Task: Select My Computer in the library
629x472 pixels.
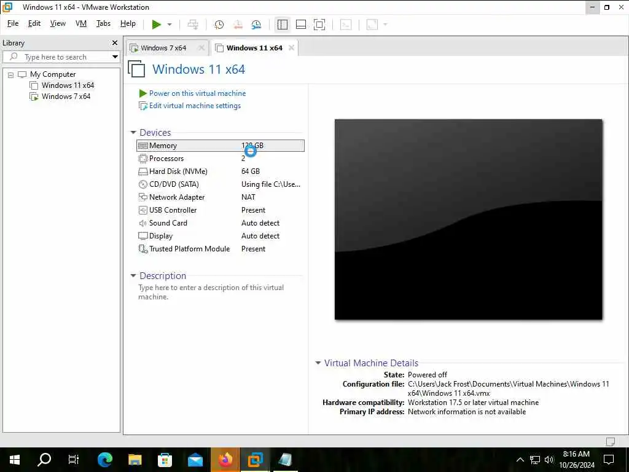Action: click(x=53, y=74)
